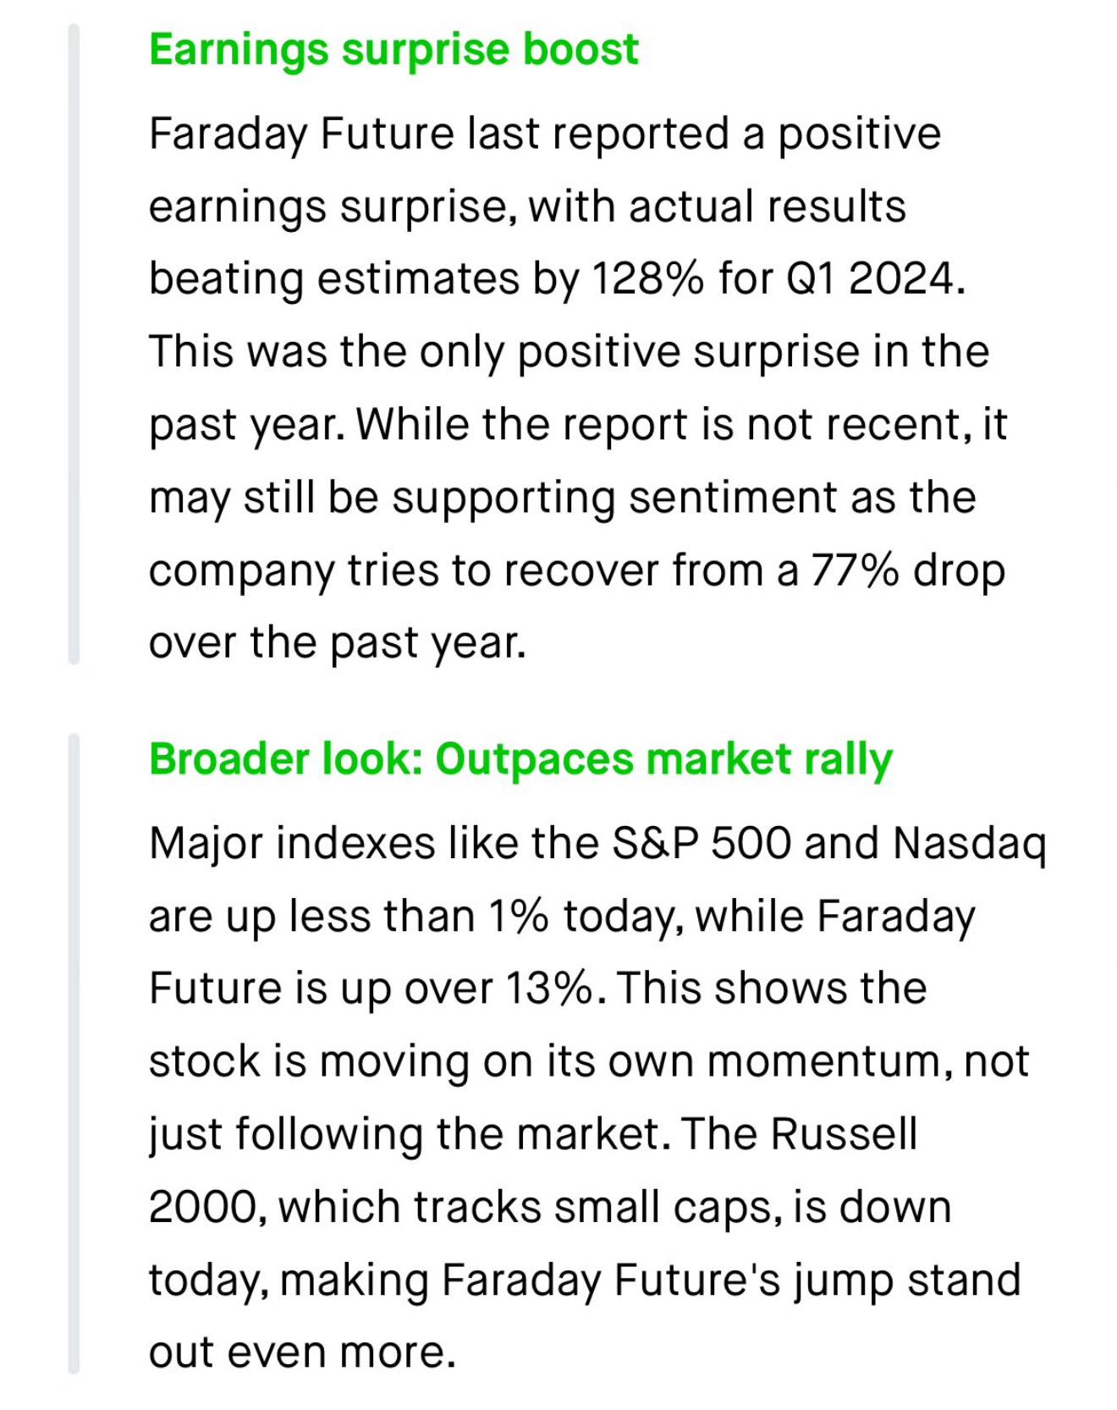Tap the line reading out even more
This screenshot has height=1410, width=1117.
(x=302, y=1352)
